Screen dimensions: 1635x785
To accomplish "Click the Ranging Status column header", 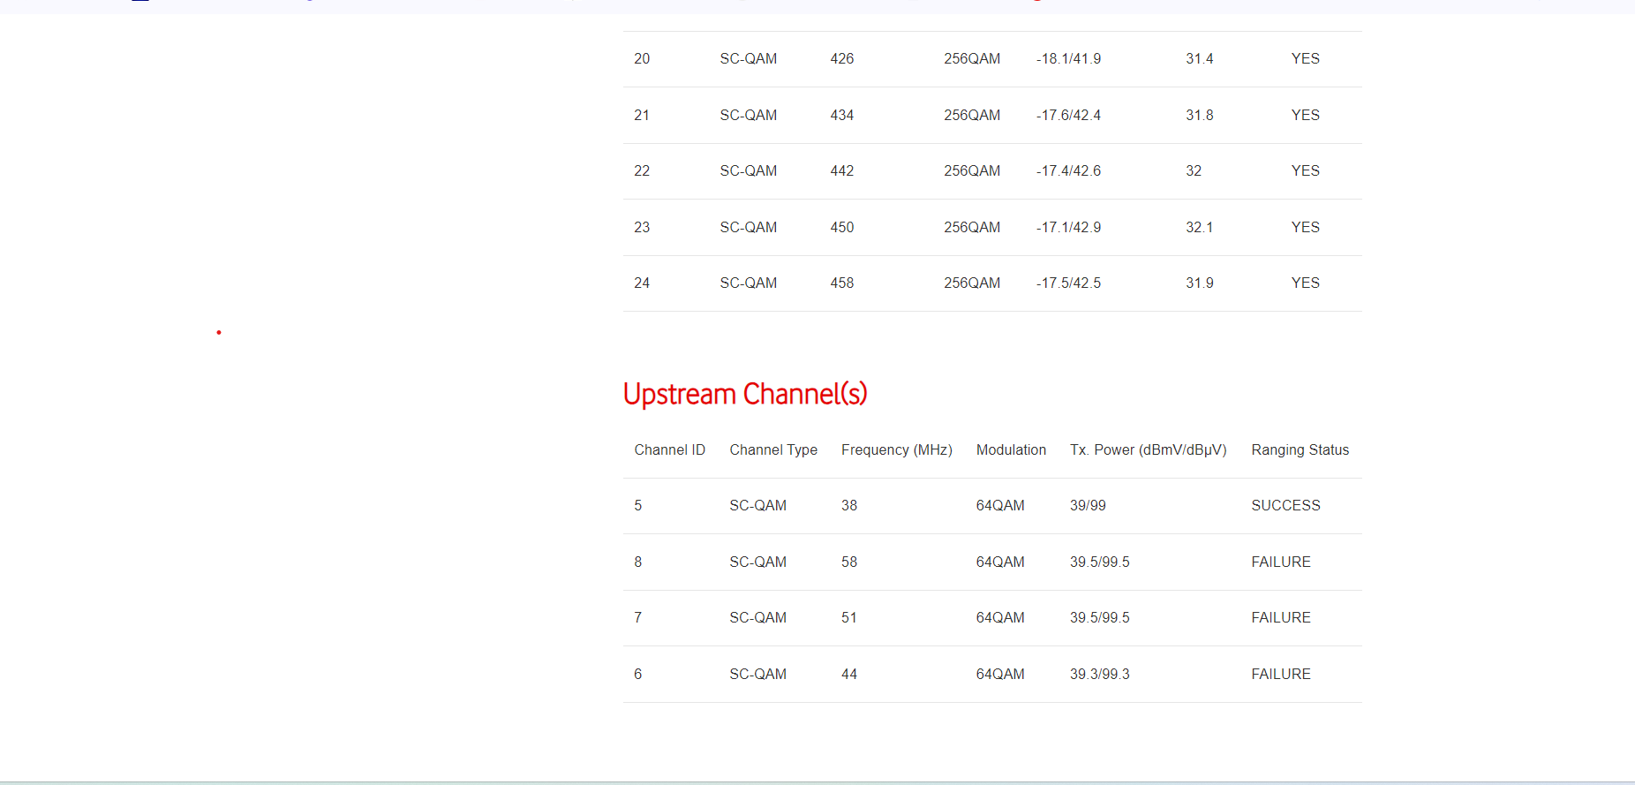I will coord(1300,450).
